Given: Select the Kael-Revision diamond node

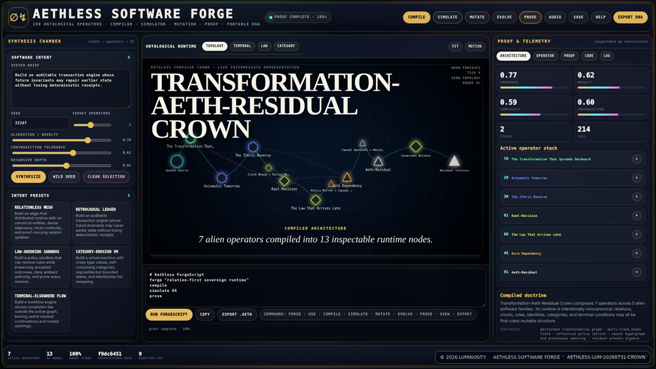Looking at the screenshot, I should pos(285,181).
